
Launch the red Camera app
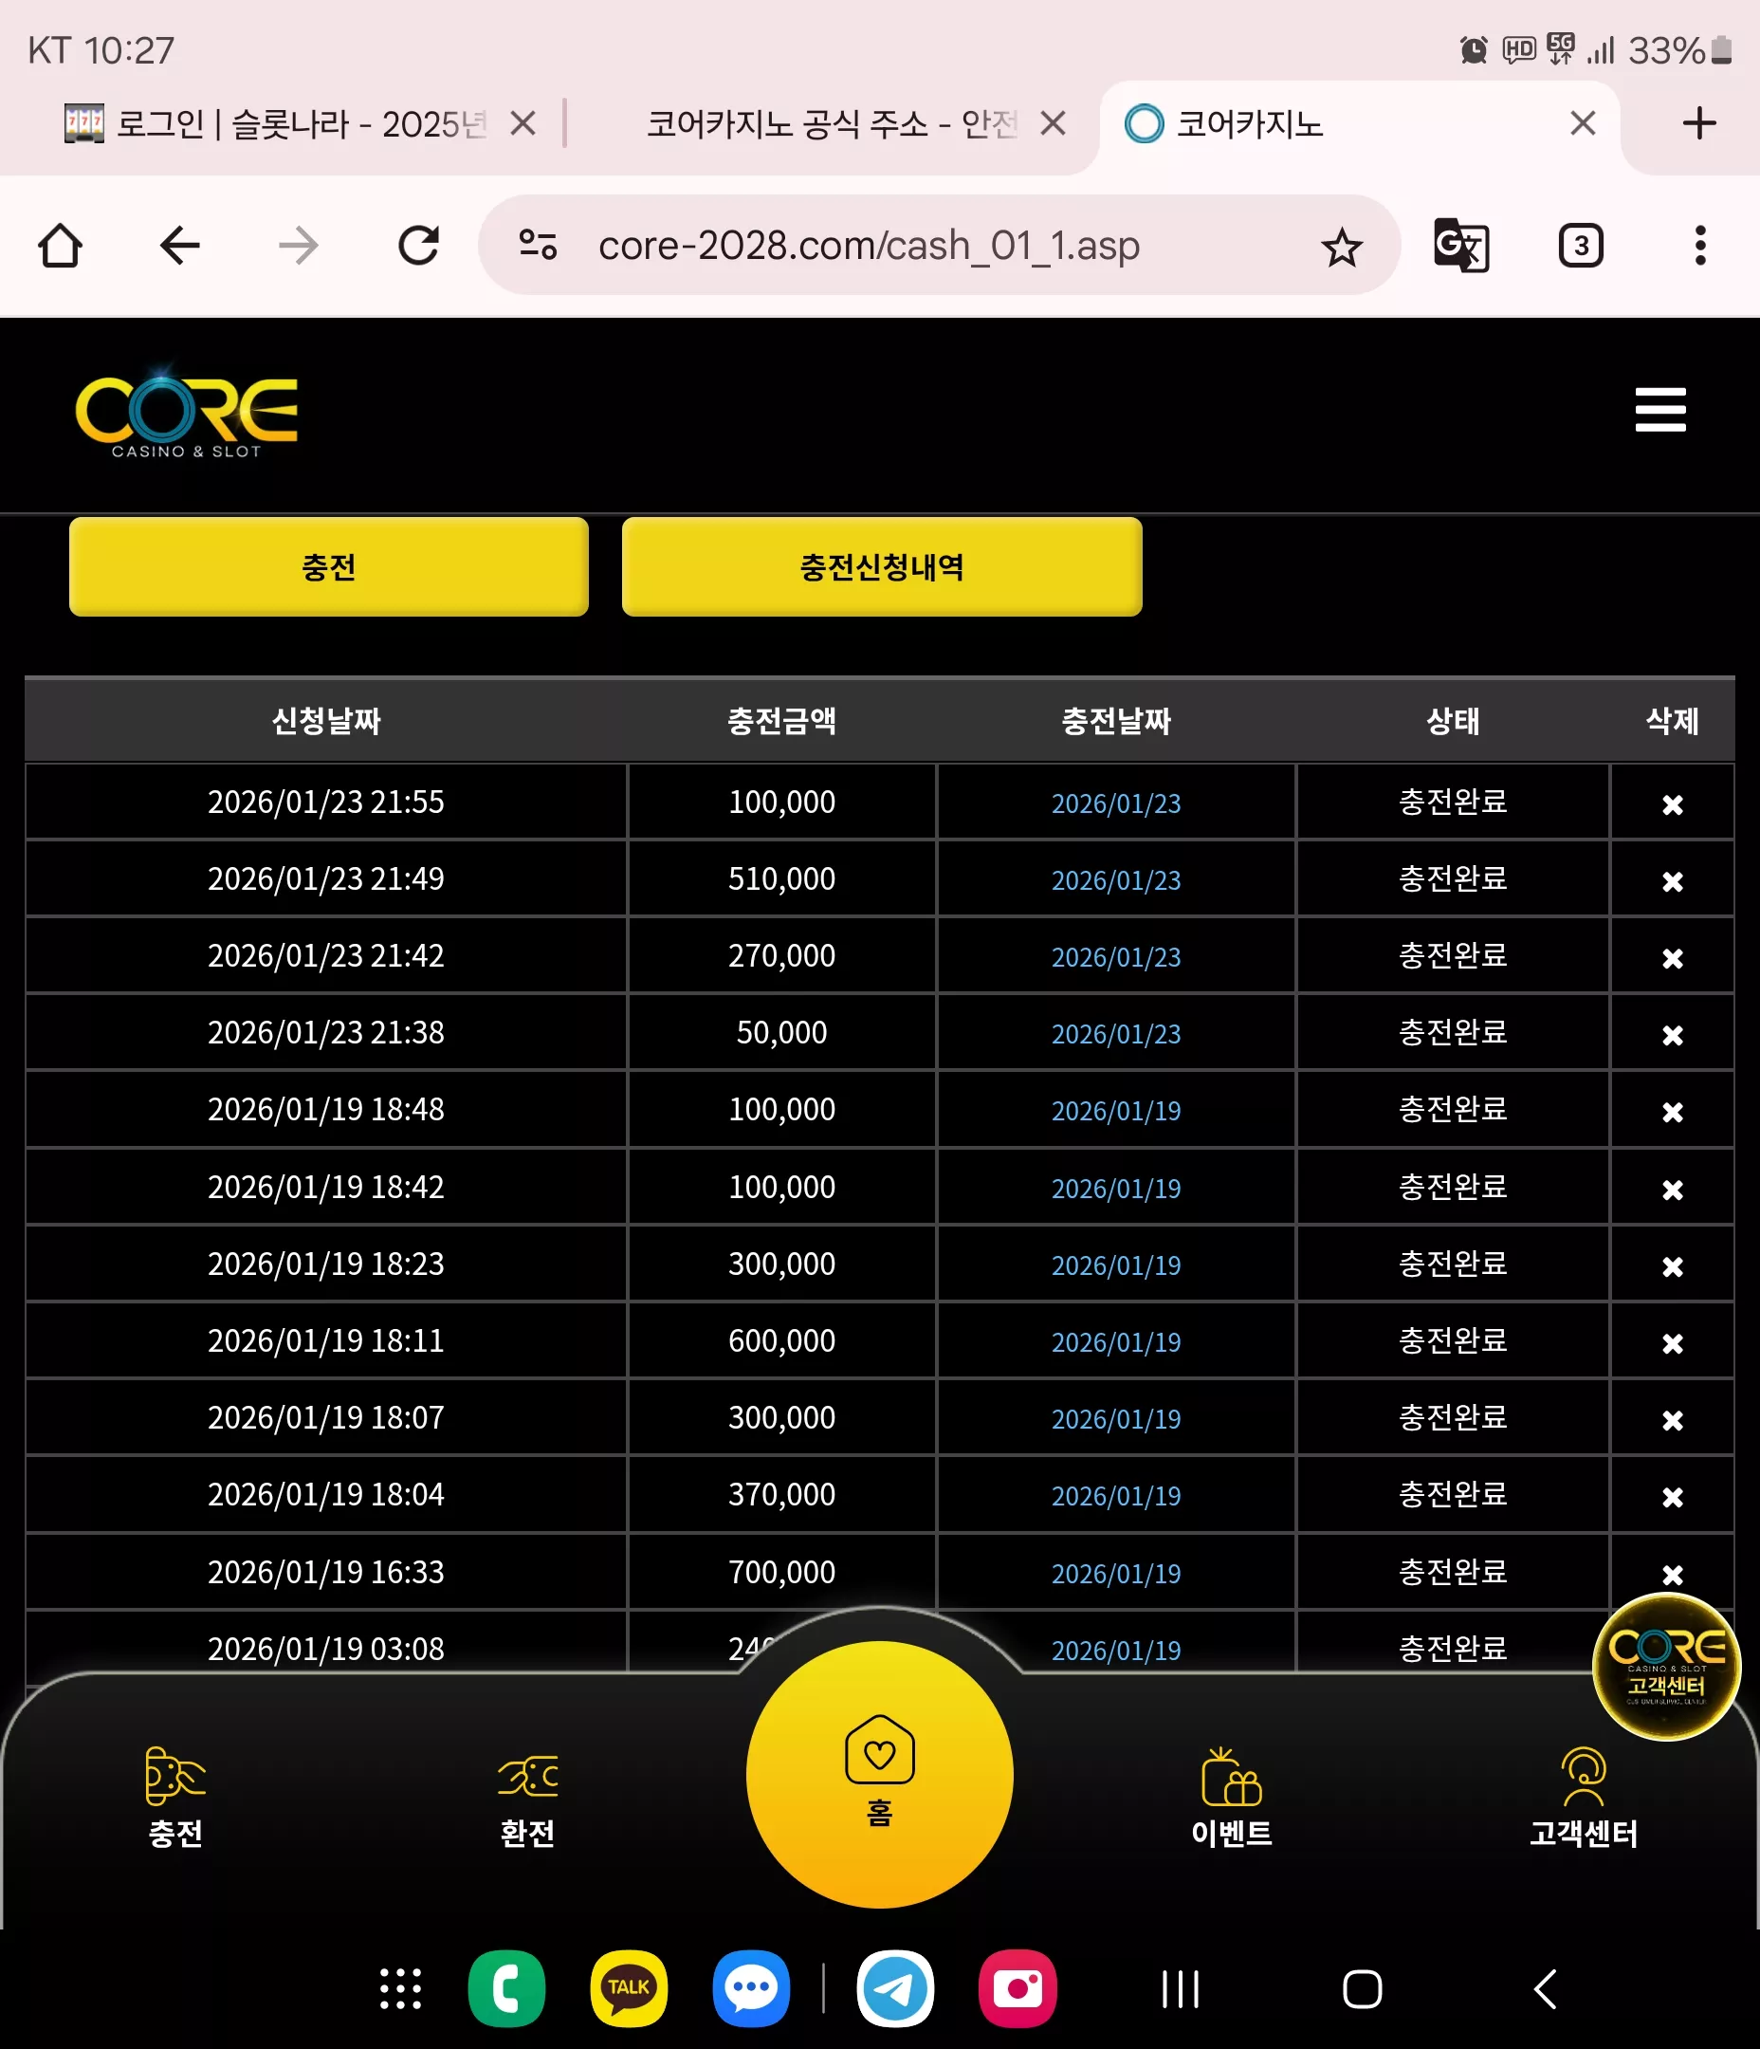click(1017, 1988)
